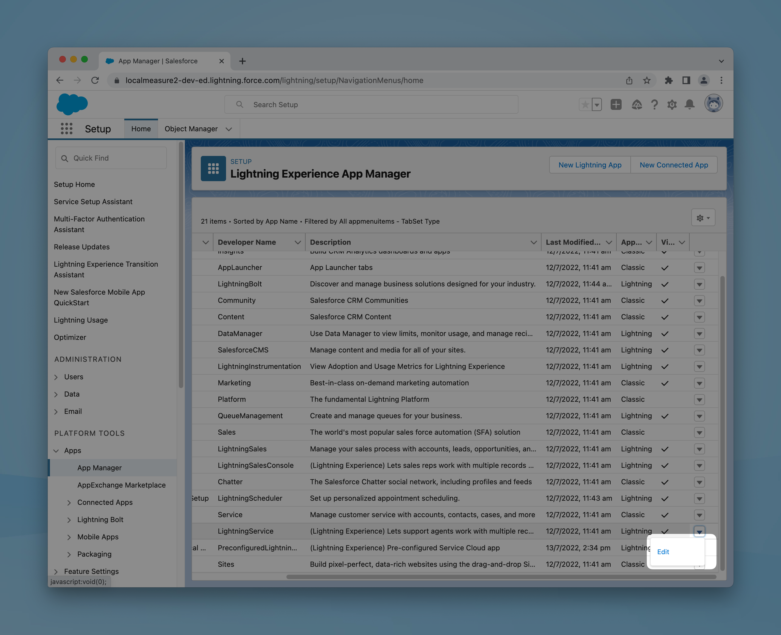Open the notifications bell
The image size is (781, 635).
tap(689, 105)
